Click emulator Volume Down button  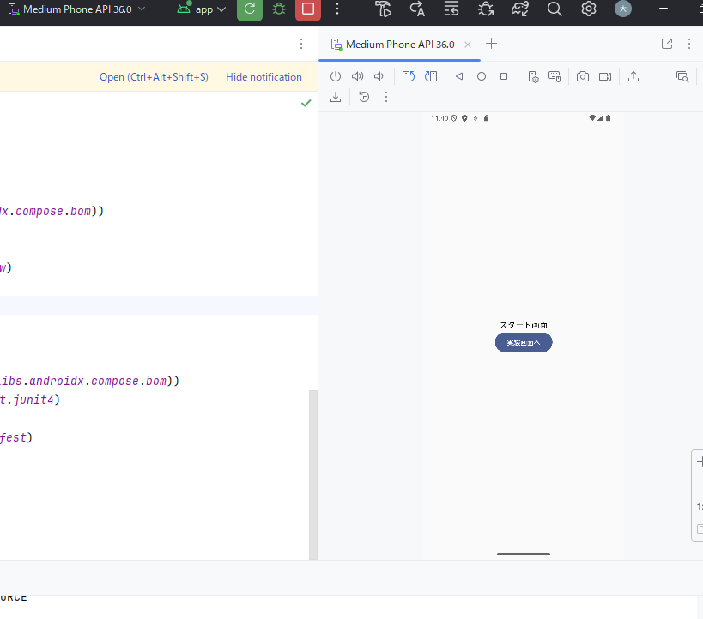point(379,76)
